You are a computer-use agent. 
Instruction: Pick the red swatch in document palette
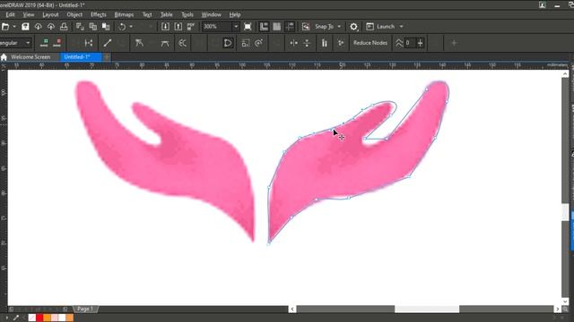tap(39, 318)
